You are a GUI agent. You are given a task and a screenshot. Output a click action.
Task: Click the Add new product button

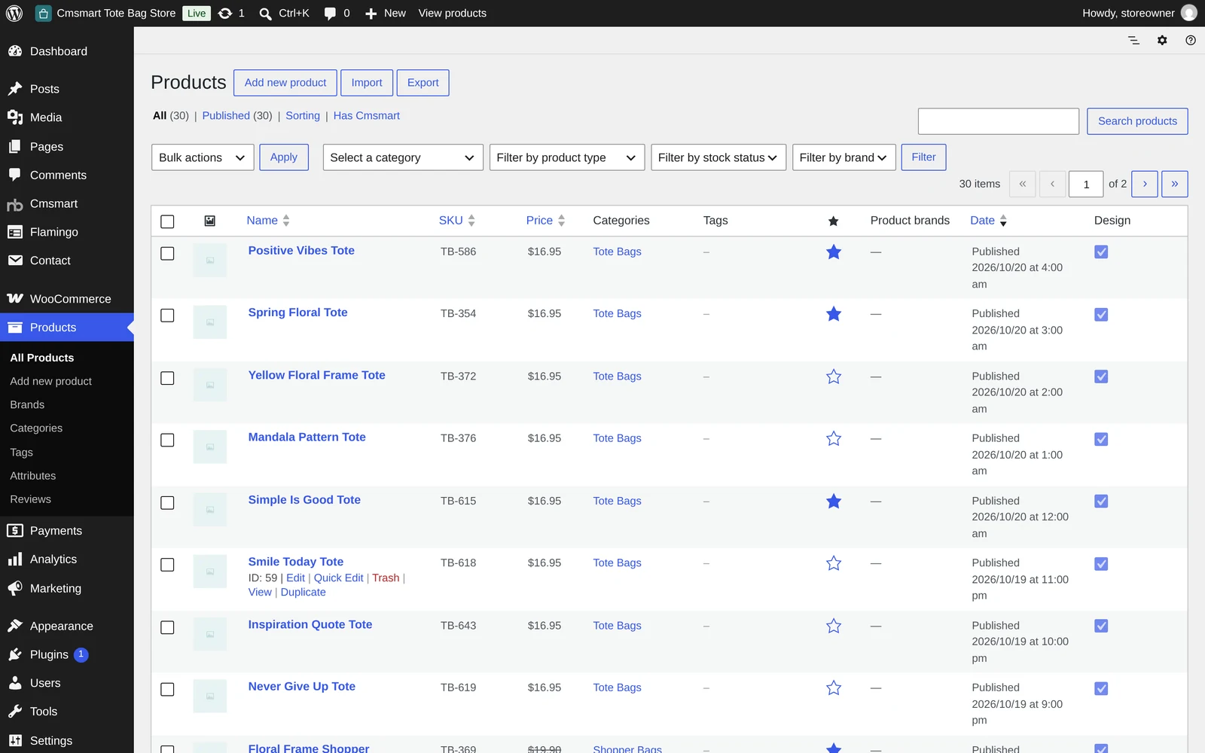coord(285,83)
